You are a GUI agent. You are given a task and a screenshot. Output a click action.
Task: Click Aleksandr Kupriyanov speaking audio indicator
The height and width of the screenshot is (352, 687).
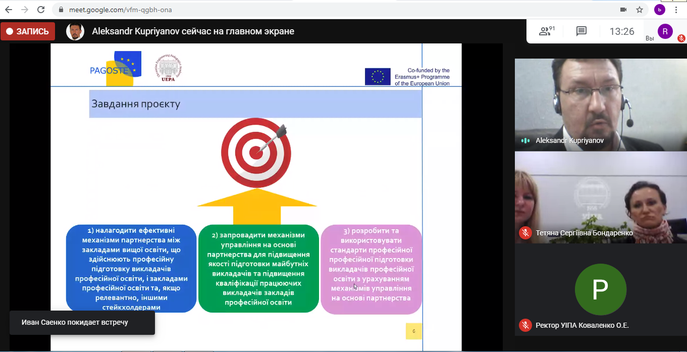coord(525,140)
